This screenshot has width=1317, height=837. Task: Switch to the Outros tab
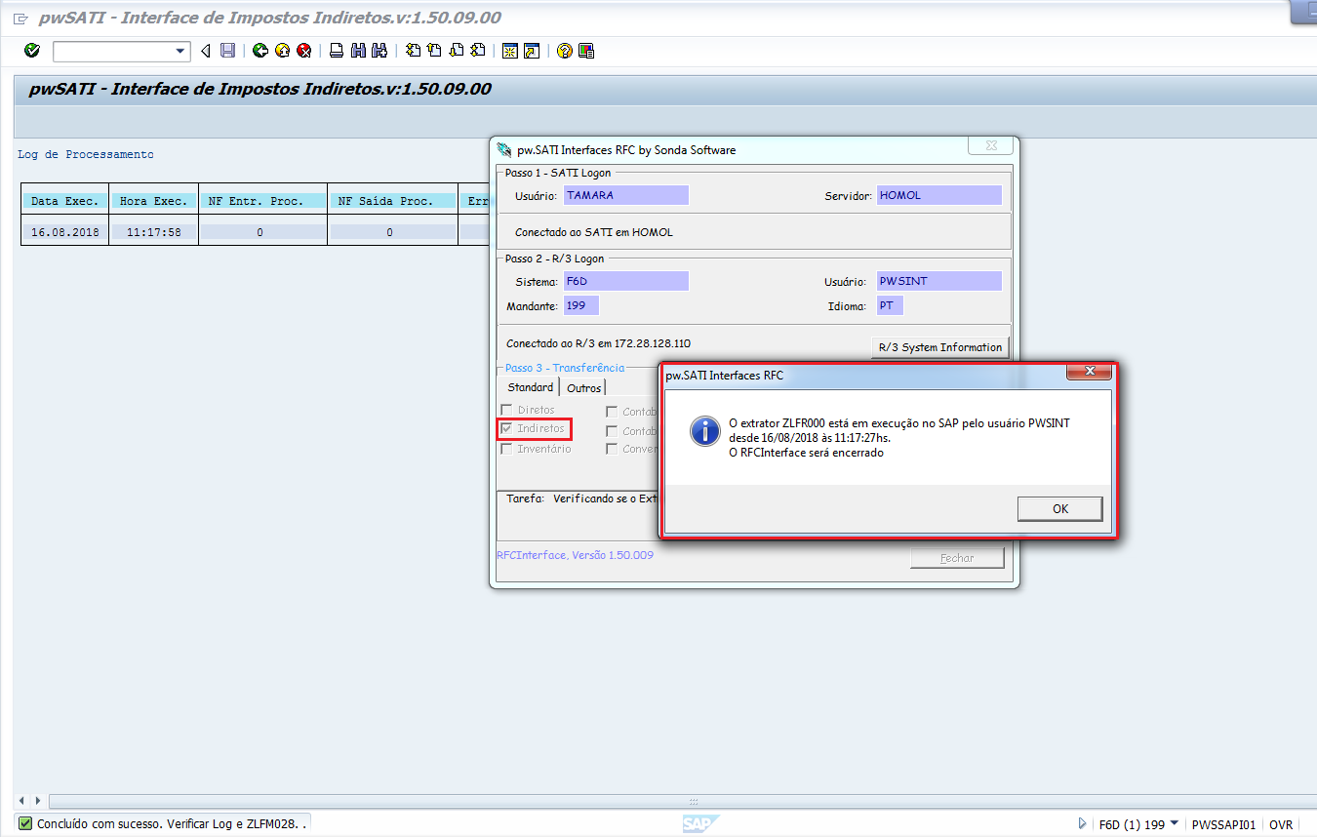click(x=584, y=388)
